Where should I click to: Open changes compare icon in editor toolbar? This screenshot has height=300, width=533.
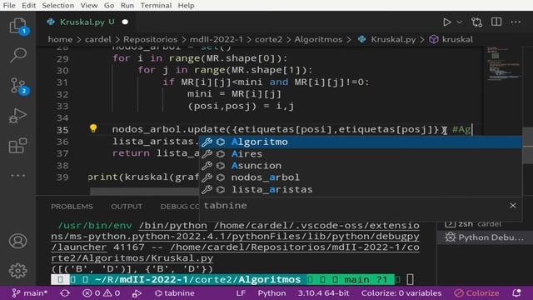[x=476, y=22]
